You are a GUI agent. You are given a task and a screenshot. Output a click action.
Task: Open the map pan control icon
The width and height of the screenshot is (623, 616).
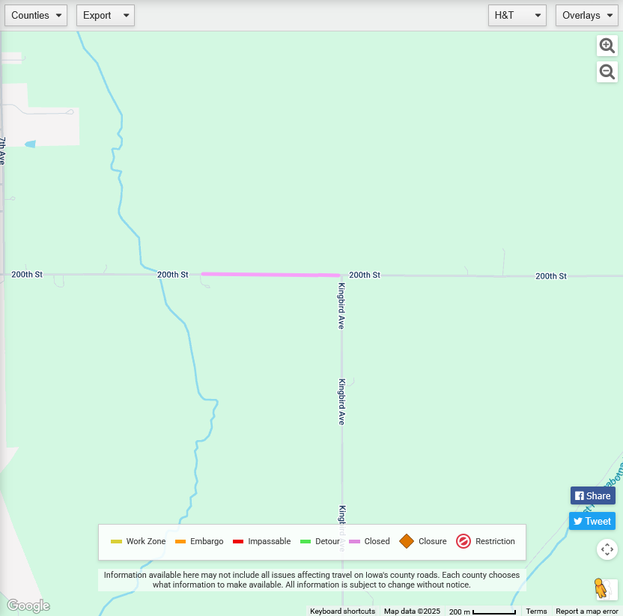(x=607, y=549)
